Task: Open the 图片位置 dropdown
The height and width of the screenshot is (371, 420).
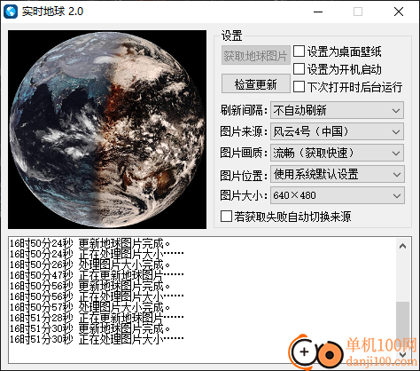Action: pos(338,174)
